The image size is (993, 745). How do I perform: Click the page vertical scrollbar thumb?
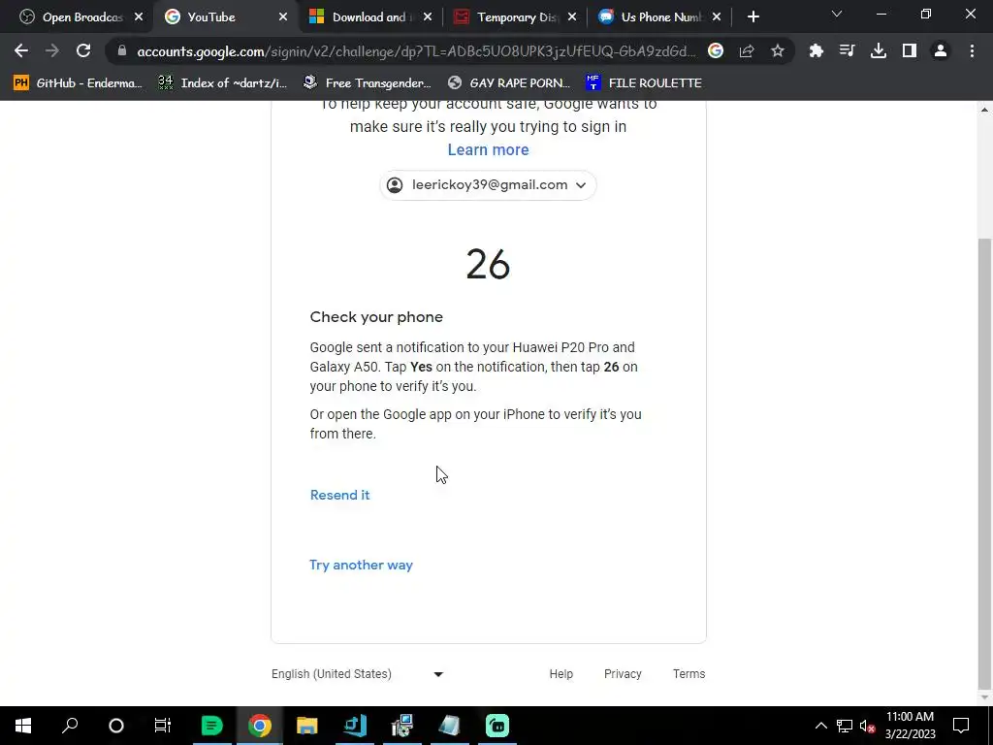984,463
